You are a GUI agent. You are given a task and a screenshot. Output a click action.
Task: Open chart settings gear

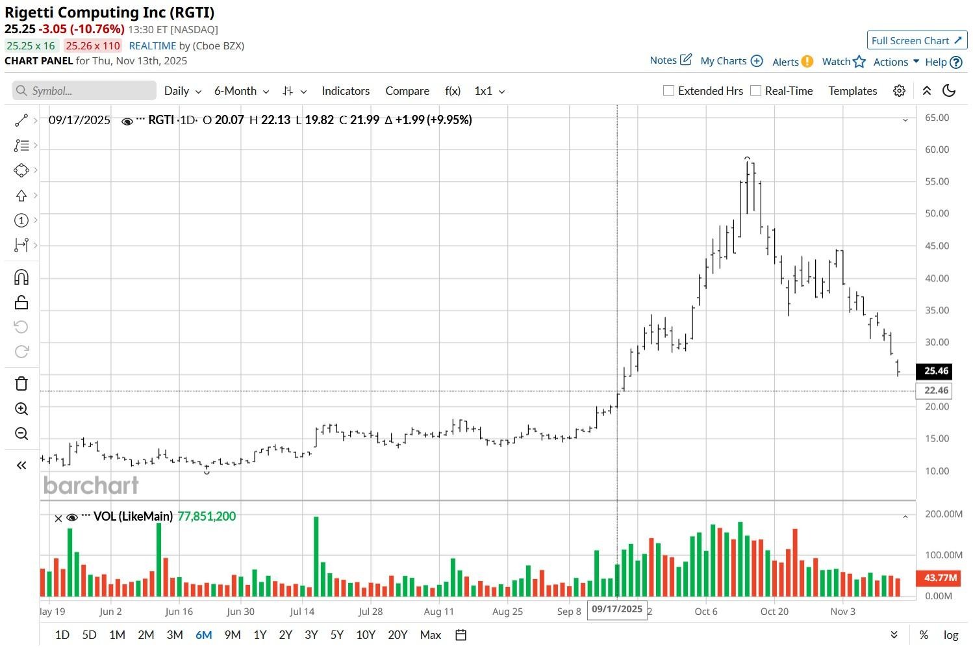[x=899, y=91]
